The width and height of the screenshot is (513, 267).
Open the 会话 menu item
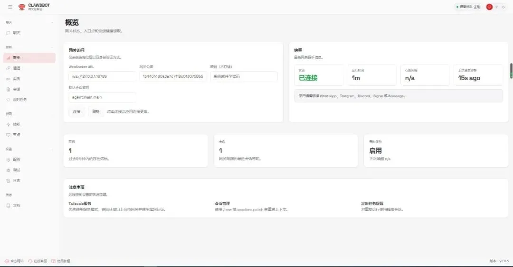pos(29,89)
